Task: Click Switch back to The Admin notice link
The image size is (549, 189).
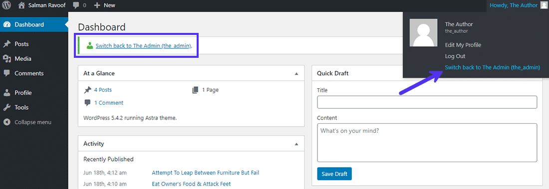Action: click(144, 45)
